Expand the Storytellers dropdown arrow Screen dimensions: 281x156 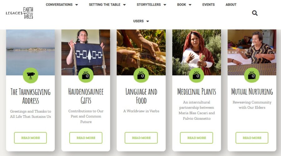click(165, 5)
